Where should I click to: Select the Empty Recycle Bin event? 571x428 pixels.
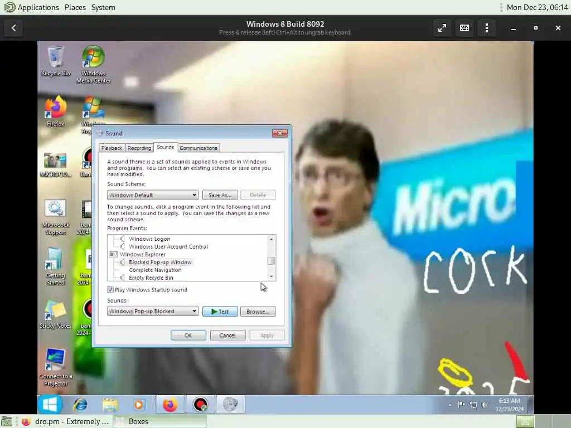[x=151, y=278]
